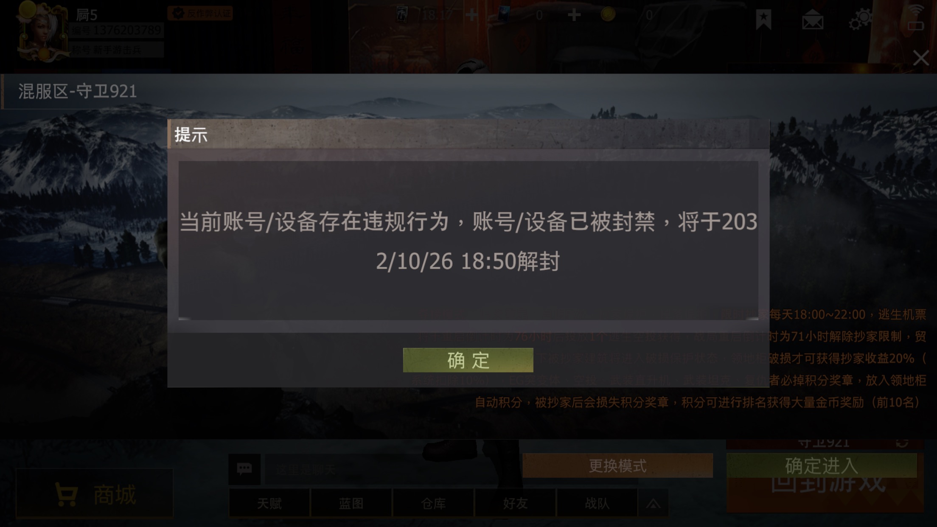Refresh the 守卫921 server selector

tap(902, 443)
